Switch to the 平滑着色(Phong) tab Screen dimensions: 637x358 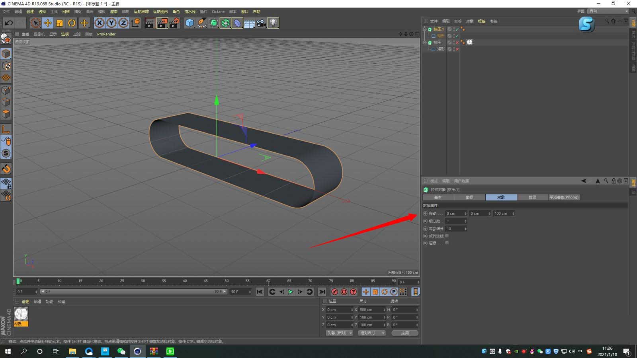point(564,197)
